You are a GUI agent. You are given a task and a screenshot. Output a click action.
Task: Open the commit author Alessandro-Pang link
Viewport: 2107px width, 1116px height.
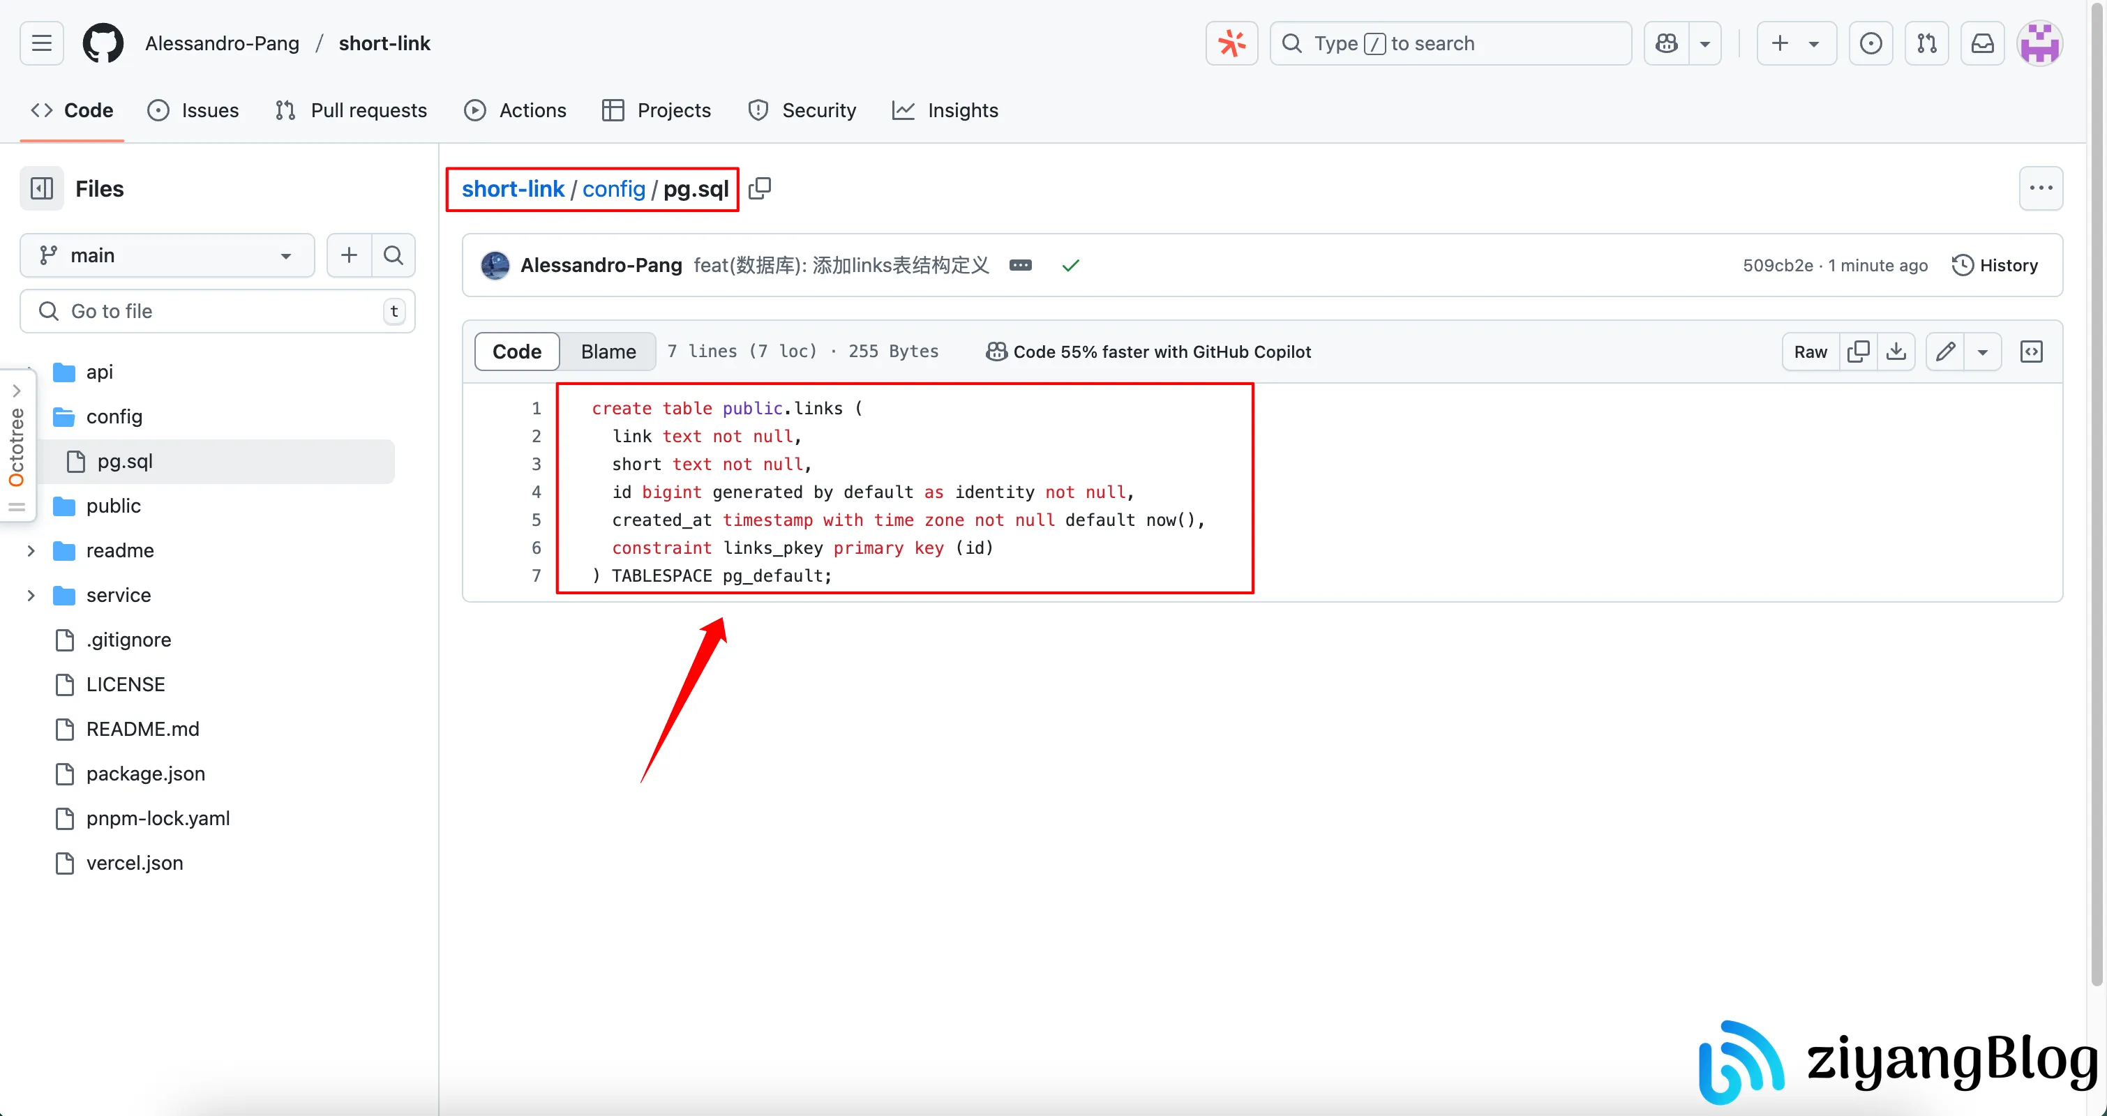(601, 265)
